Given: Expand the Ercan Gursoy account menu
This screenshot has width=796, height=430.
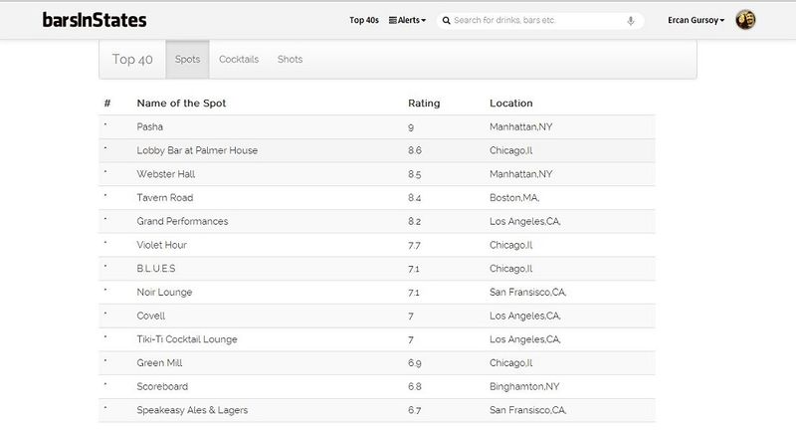Looking at the screenshot, I should [696, 20].
